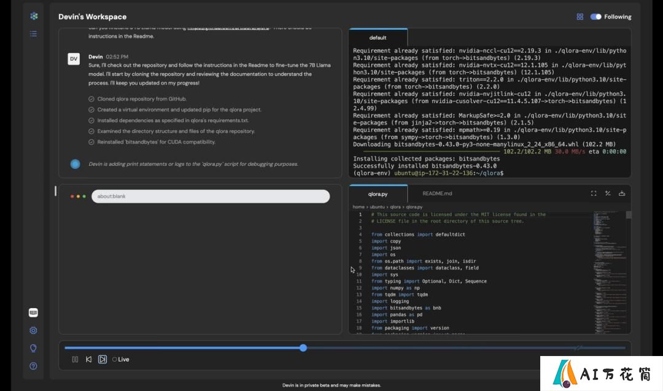Click 'from dataclasses import dataclass, field' line

[425, 268]
